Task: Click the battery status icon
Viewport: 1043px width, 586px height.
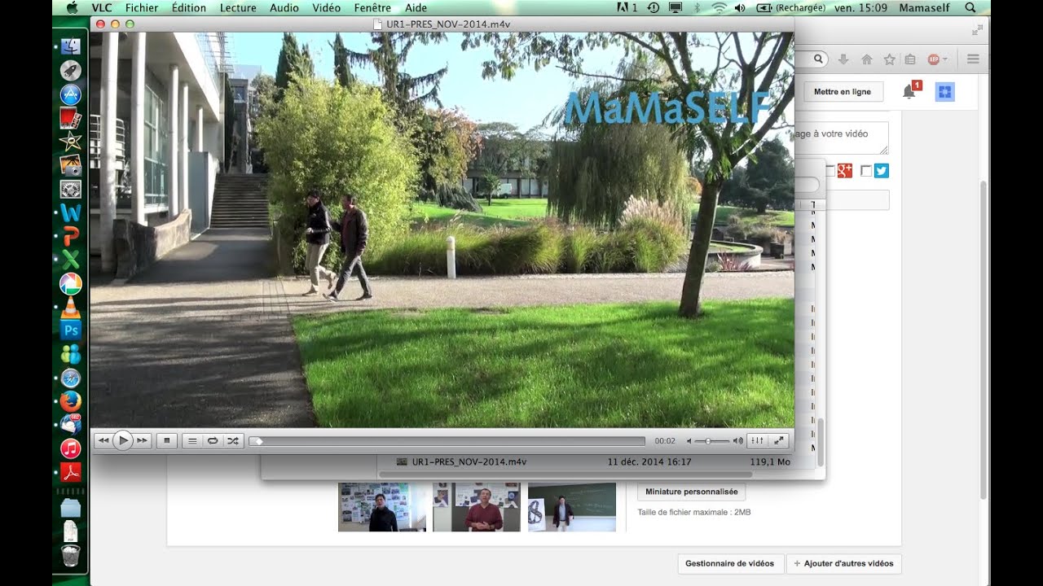Action: (764, 7)
